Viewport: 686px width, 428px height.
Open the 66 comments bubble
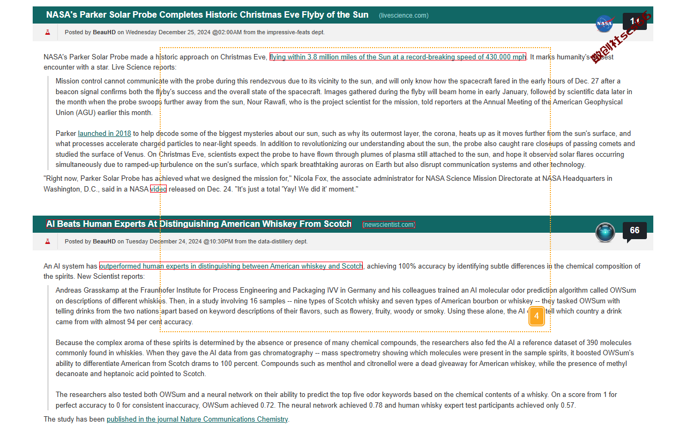click(635, 231)
